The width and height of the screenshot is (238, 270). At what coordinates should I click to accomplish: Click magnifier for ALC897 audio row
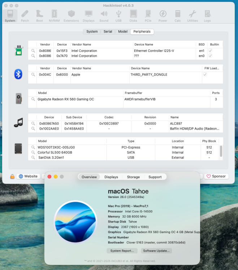click(33, 123)
